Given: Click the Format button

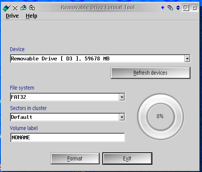Looking at the screenshot, I should pos(75,159).
